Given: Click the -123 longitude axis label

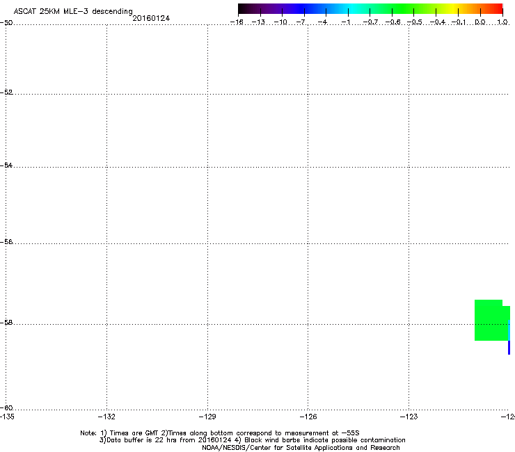Looking at the screenshot, I should [409, 417].
